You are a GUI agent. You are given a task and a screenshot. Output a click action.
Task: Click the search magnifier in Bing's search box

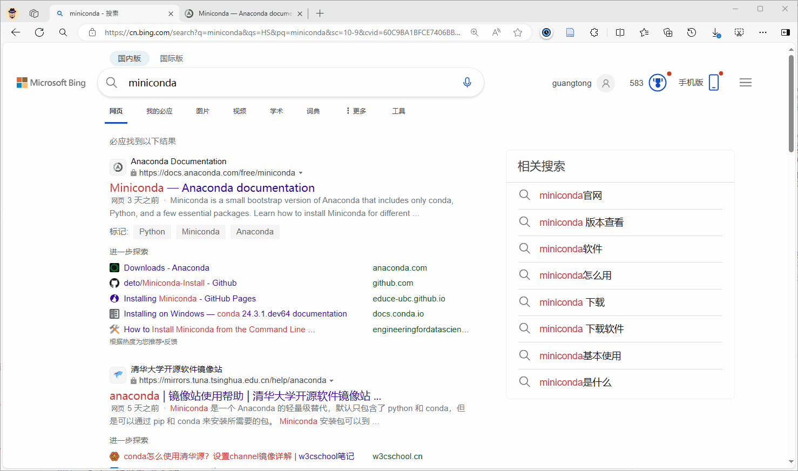(x=111, y=82)
